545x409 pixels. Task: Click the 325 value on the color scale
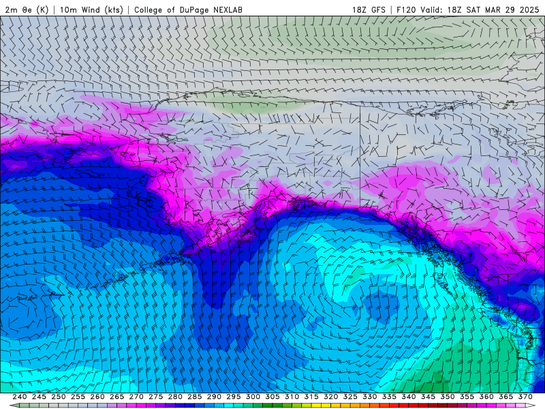350,397
